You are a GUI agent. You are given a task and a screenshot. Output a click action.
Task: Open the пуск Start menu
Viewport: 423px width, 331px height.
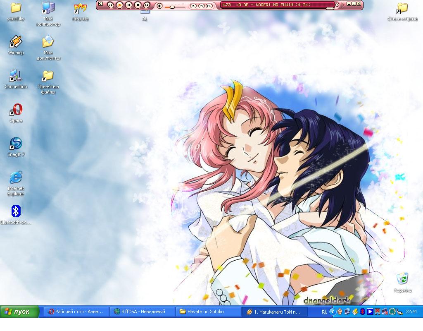(x=19, y=312)
